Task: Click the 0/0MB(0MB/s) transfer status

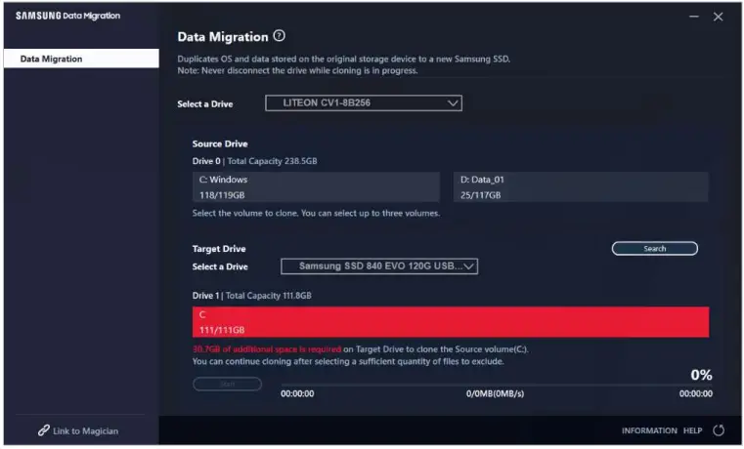Action: pos(495,393)
